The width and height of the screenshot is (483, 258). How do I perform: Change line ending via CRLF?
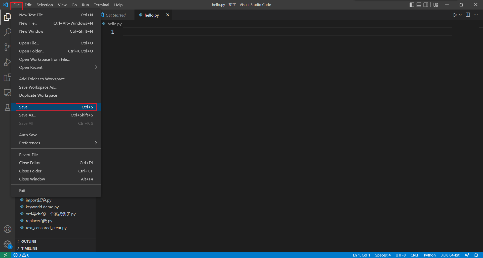(x=415, y=255)
